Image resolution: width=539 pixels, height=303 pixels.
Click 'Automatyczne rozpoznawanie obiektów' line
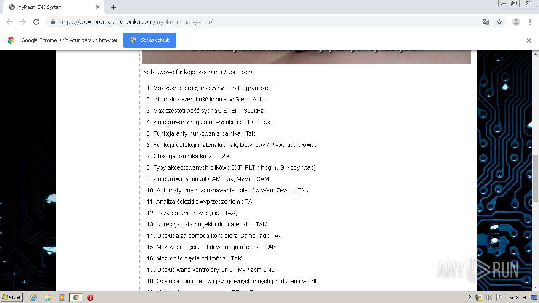(x=232, y=190)
